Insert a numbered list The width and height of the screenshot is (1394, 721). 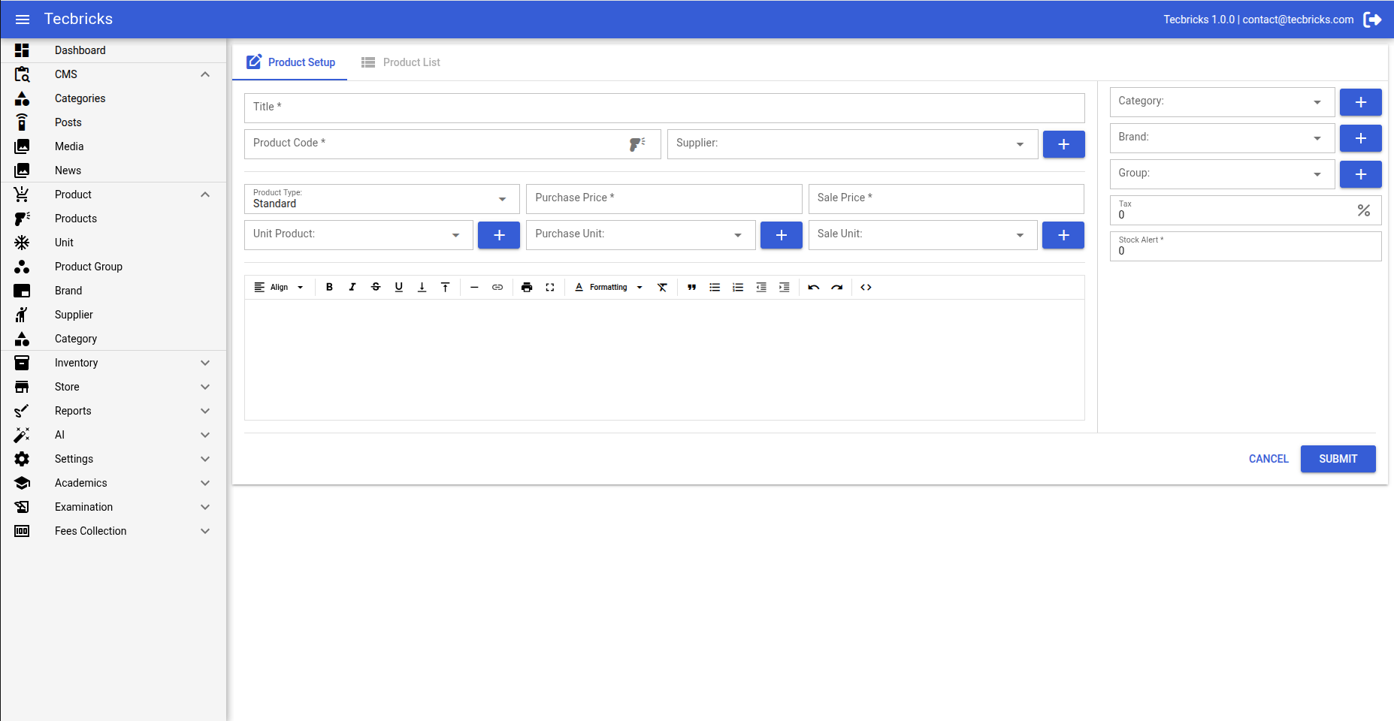(x=738, y=287)
